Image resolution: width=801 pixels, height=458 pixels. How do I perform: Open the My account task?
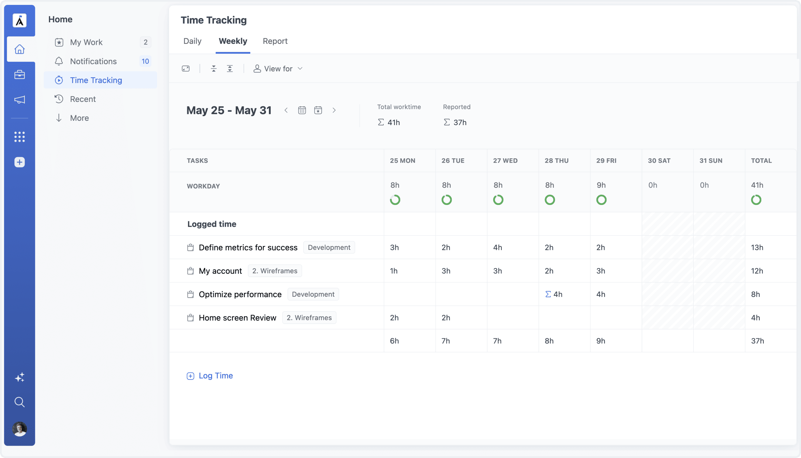(220, 271)
